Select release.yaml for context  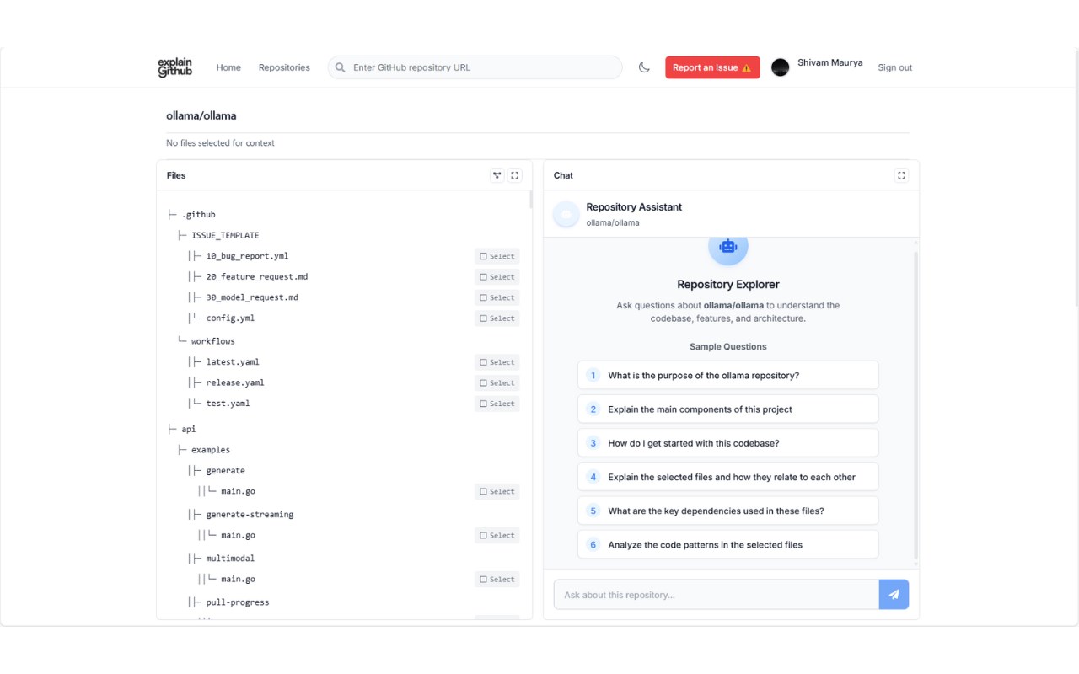(497, 383)
